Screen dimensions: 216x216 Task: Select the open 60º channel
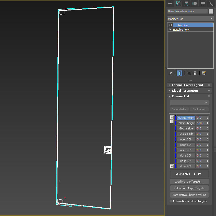[x=186, y=145]
